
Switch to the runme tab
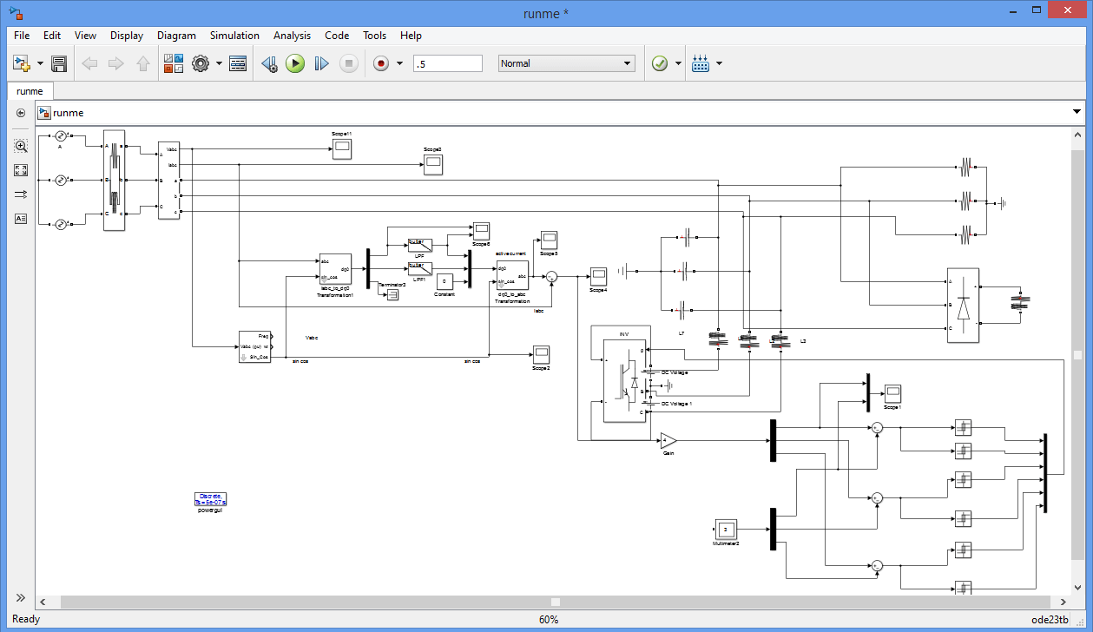[x=30, y=91]
